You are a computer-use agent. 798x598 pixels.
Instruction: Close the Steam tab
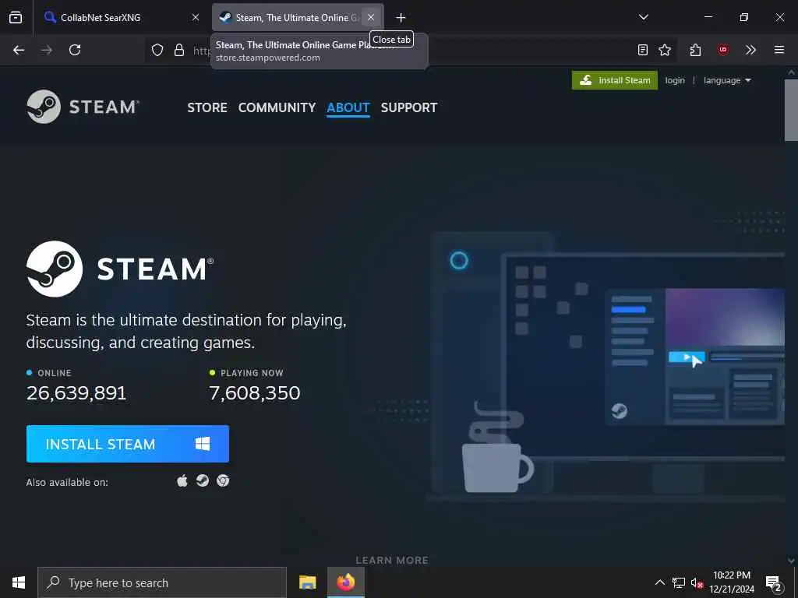click(x=371, y=17)
